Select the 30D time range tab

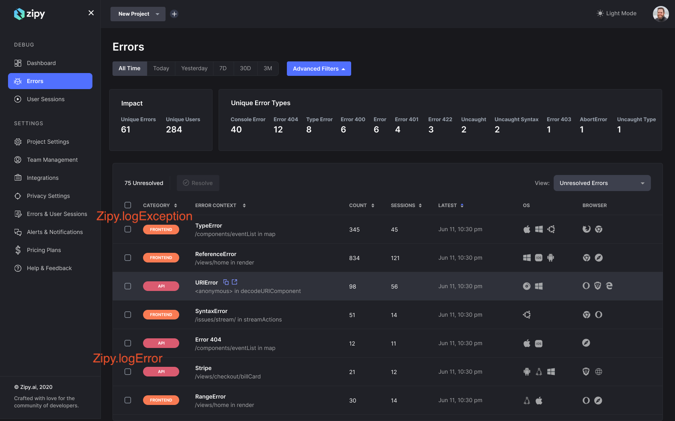click(245, 68)
